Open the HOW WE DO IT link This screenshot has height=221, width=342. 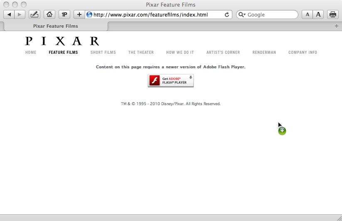point(180,53)
